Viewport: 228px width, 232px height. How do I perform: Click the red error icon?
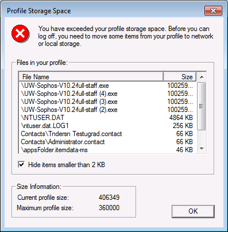(x=20, y=34)
